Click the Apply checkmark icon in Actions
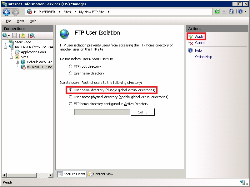Screen dimensions: 250x187 (190, 36)
